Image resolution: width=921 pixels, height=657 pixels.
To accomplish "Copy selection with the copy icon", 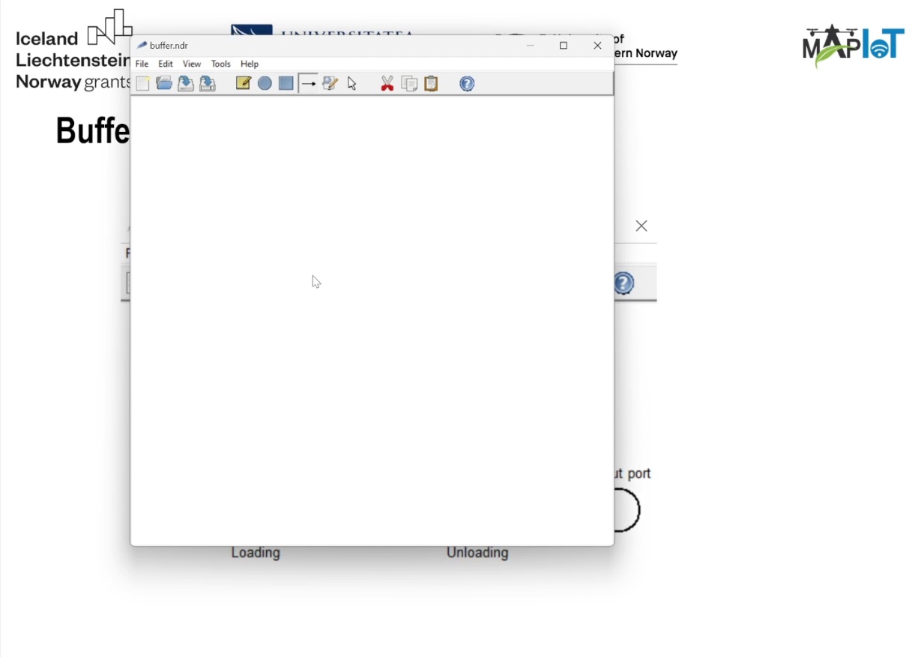I will coord(409,83).
